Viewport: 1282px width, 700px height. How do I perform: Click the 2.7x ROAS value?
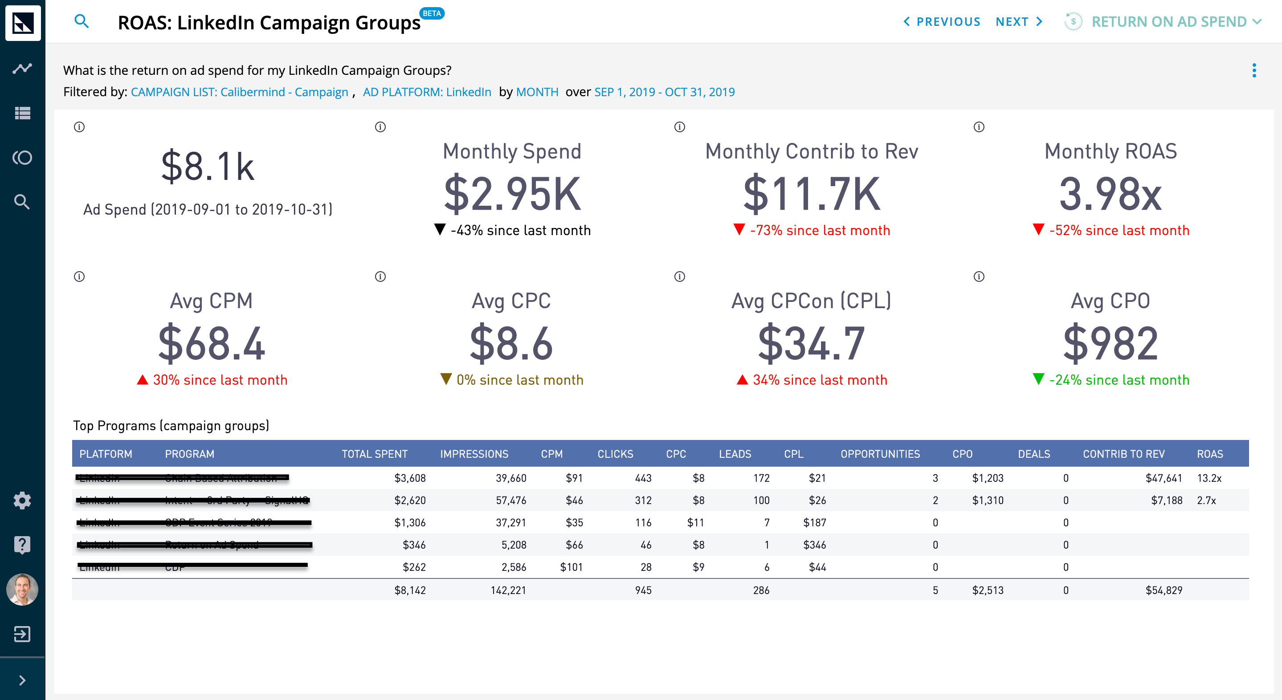(x=1206, y=501)
